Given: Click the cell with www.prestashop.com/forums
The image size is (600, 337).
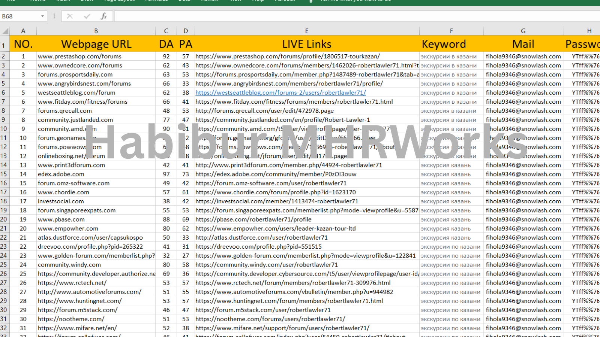Looking at the screenshot, I should (96, 56).
